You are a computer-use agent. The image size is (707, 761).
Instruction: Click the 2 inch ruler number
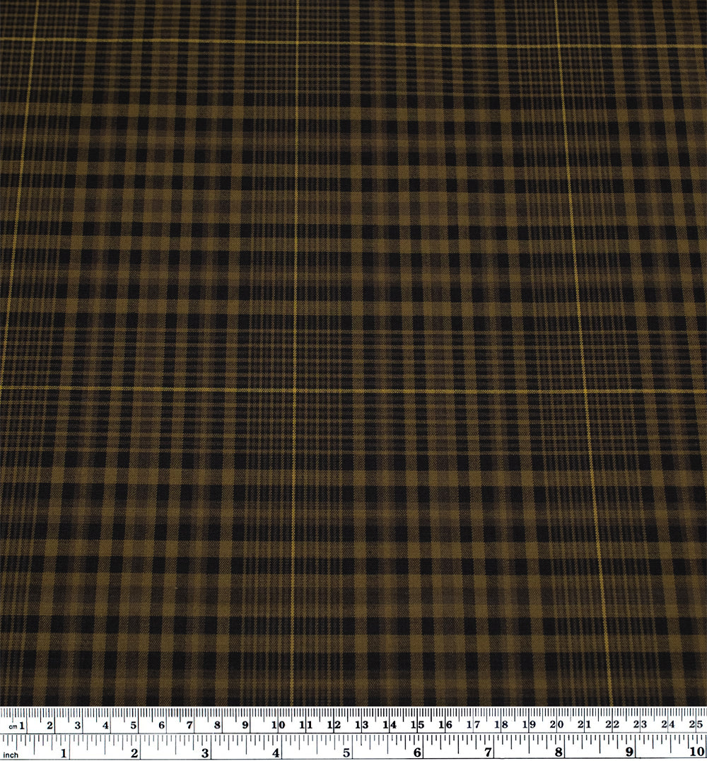click(134, 753)
